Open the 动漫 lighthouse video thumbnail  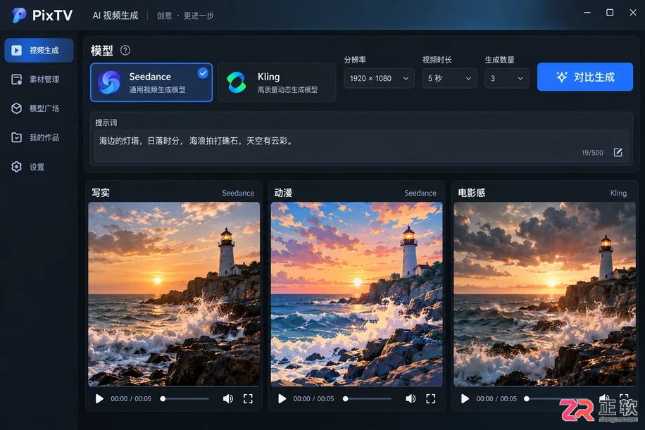click(356, 294)
